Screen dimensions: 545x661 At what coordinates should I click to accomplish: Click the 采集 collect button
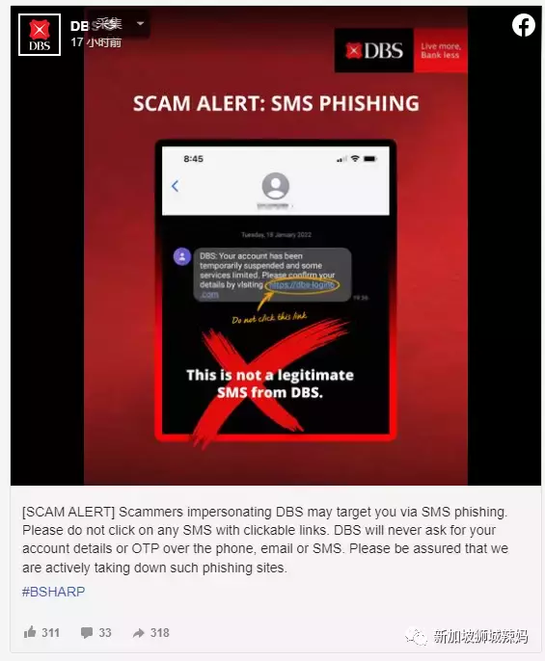tap(109, 23)
